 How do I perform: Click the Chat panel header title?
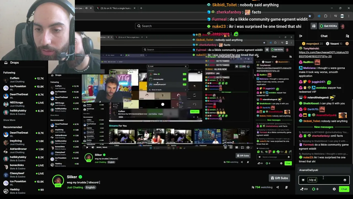(x=324, y=36)
